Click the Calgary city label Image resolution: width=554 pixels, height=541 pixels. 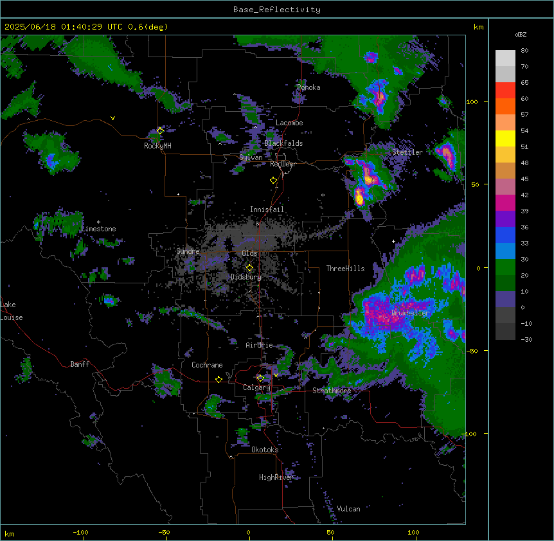click(256, 387)
